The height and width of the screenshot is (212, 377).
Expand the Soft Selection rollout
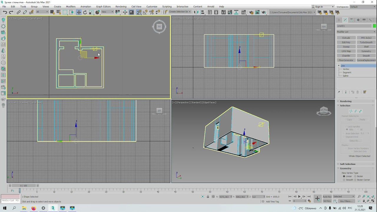coord(348,164)
